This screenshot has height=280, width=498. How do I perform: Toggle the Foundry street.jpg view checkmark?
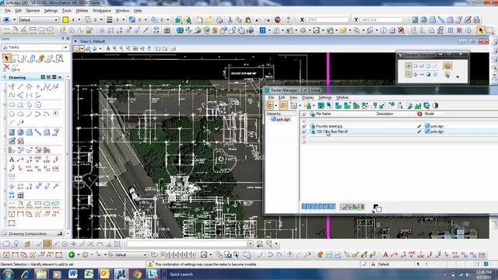(419, 126)
